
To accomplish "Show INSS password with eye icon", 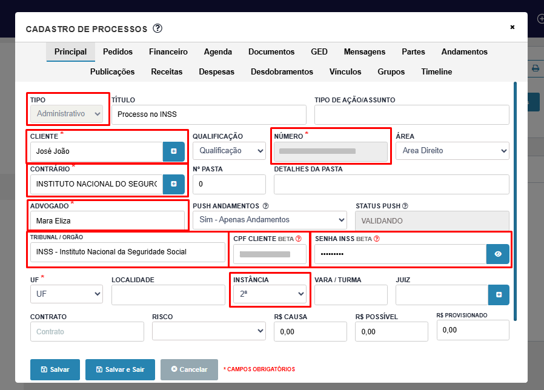I will [x=498, y=254].
